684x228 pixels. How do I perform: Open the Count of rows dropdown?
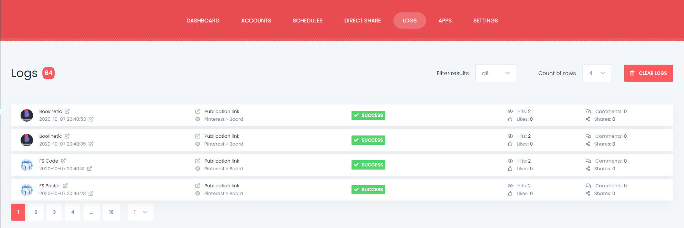coord(597,73)
